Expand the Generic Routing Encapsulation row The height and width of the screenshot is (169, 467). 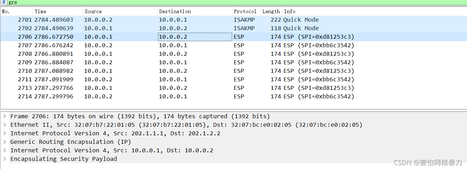[x=5, y=142]
